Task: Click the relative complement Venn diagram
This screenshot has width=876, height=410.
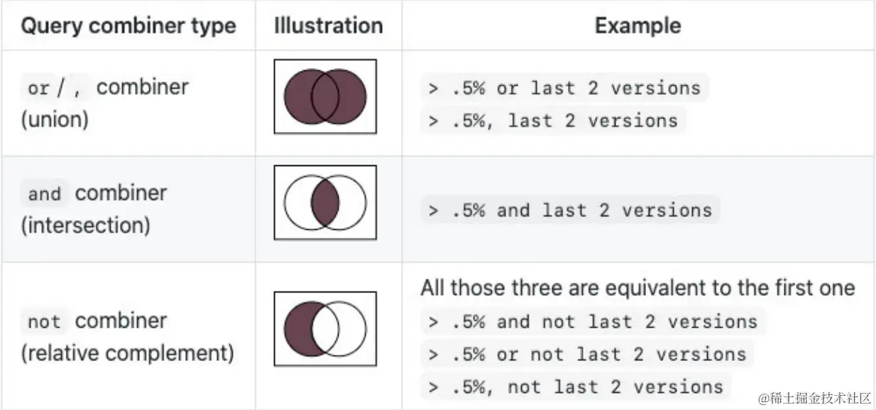Action: click(325, 328)
